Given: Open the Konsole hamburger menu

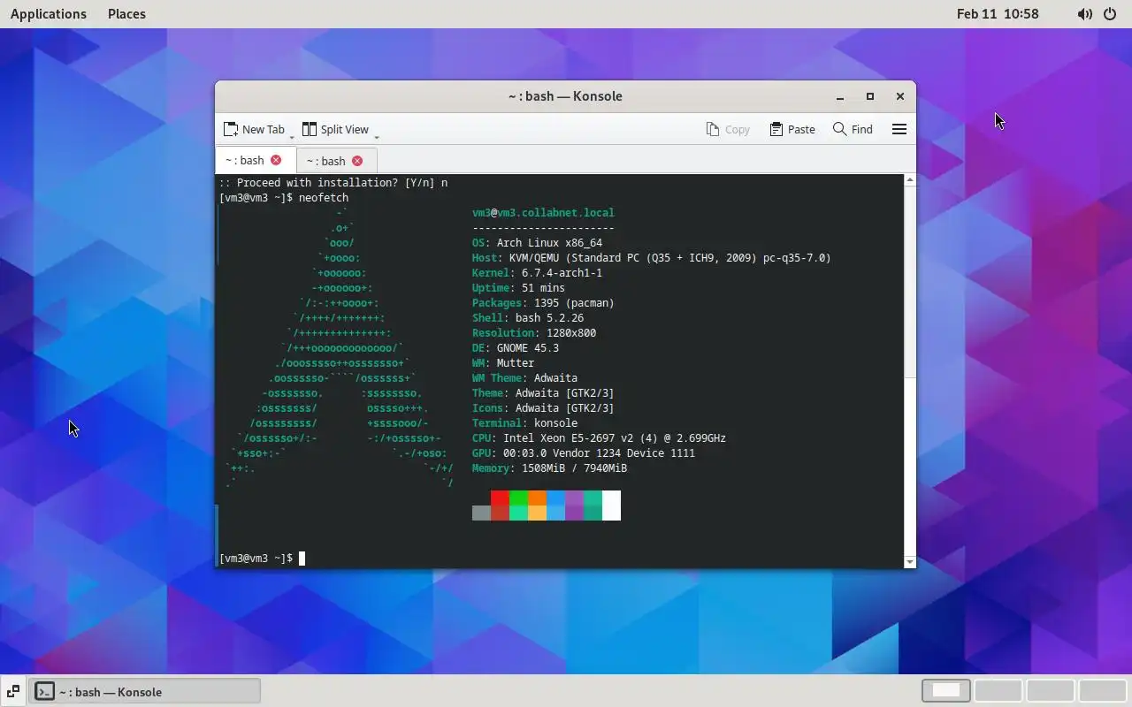Looking at the screenshot, I should coord(899,129).
